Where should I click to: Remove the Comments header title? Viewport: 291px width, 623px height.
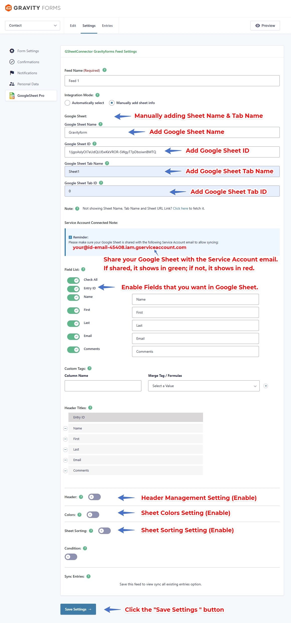65,471
